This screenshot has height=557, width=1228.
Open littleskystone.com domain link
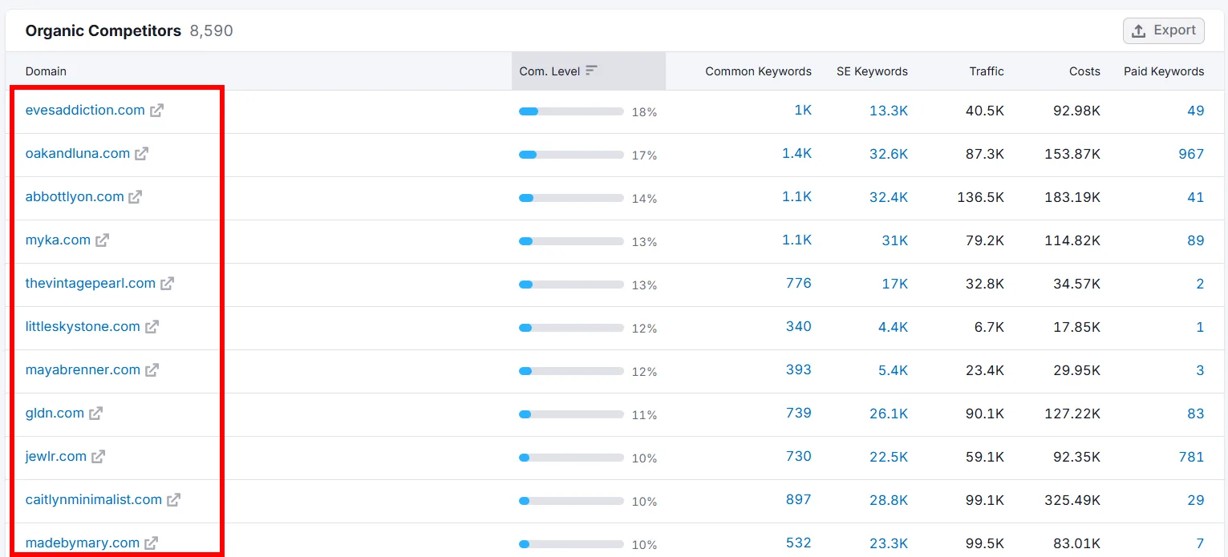[83, 326]
